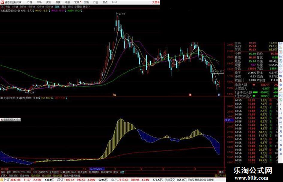Open the 窗口 tab at bottom

pos(9,172)
